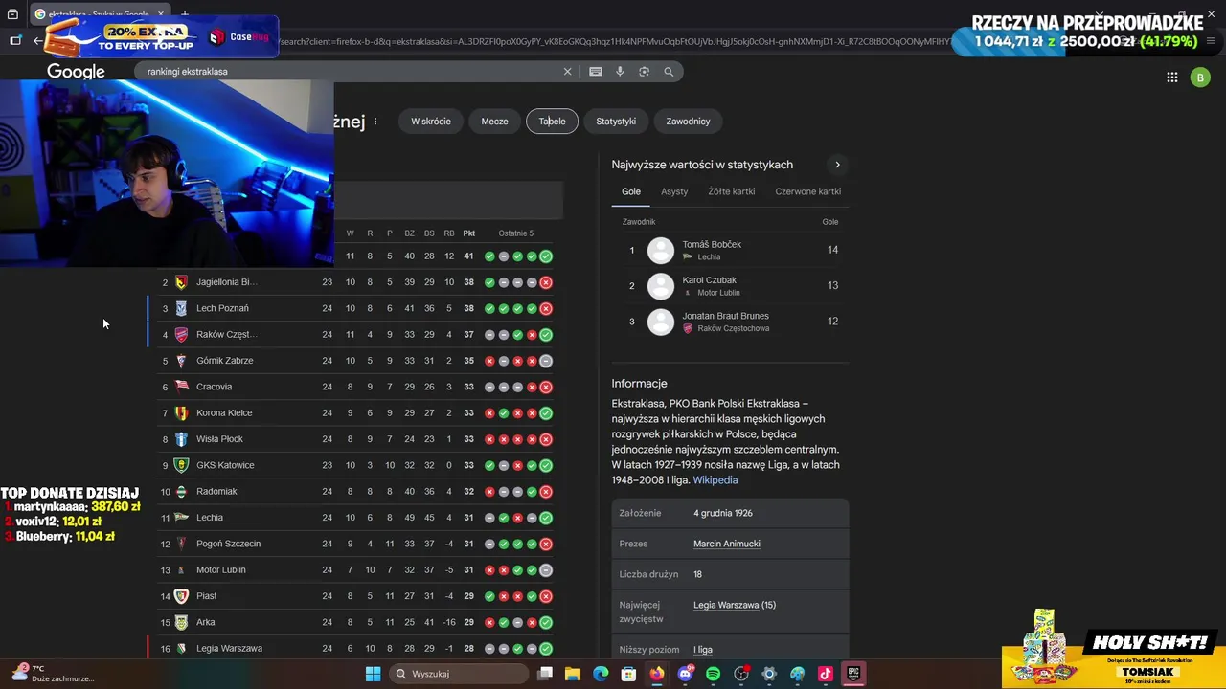Submit search with magnifier icon
This screenshot has height=689, width=1226.
point(669,72)
